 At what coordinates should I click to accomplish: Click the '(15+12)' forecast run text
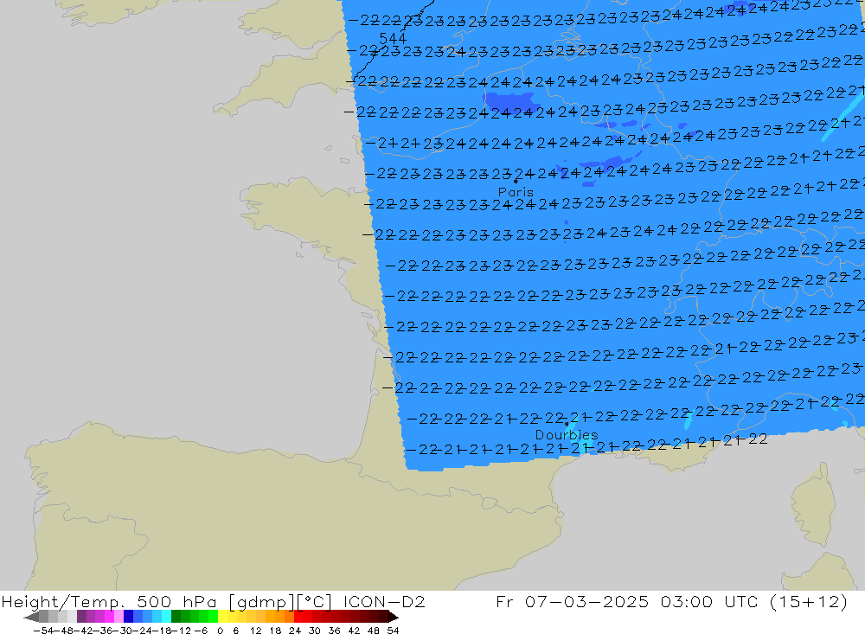[809, 601]
